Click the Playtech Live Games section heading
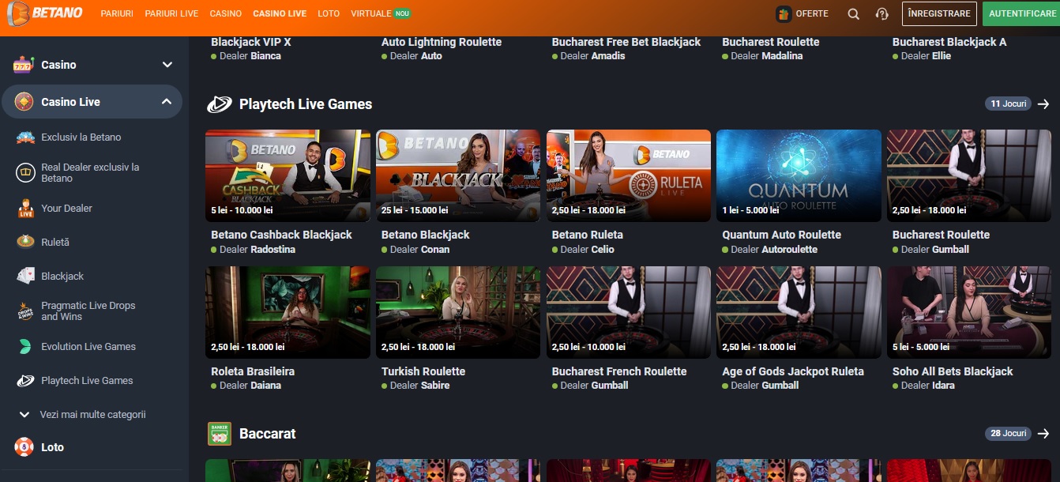Image resolution: width=1060 pixels, height=482 pixels. [306, 104]
